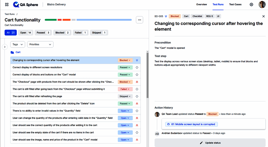Click the Cart folder icon
Viewport: 268px width, 147px height.
click(x=12, y=52)
